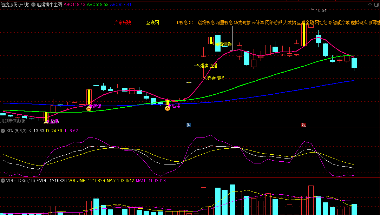Open the 网红经济 concept tag
The height and width of the screenshot is (215, 380).
pyautogui.click(x=323, y=22)
